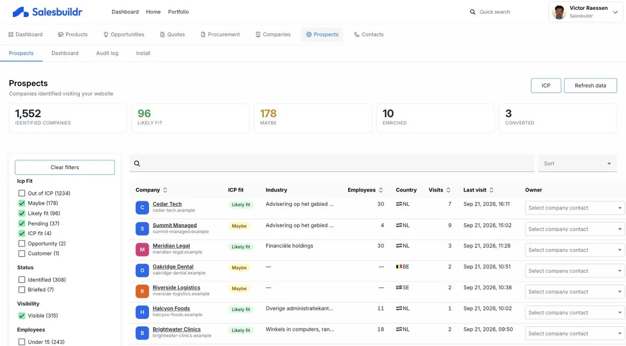The image size is (626, 346).
Task: Sort by the Last visit column arrows
Action: [x=492, y=190]
